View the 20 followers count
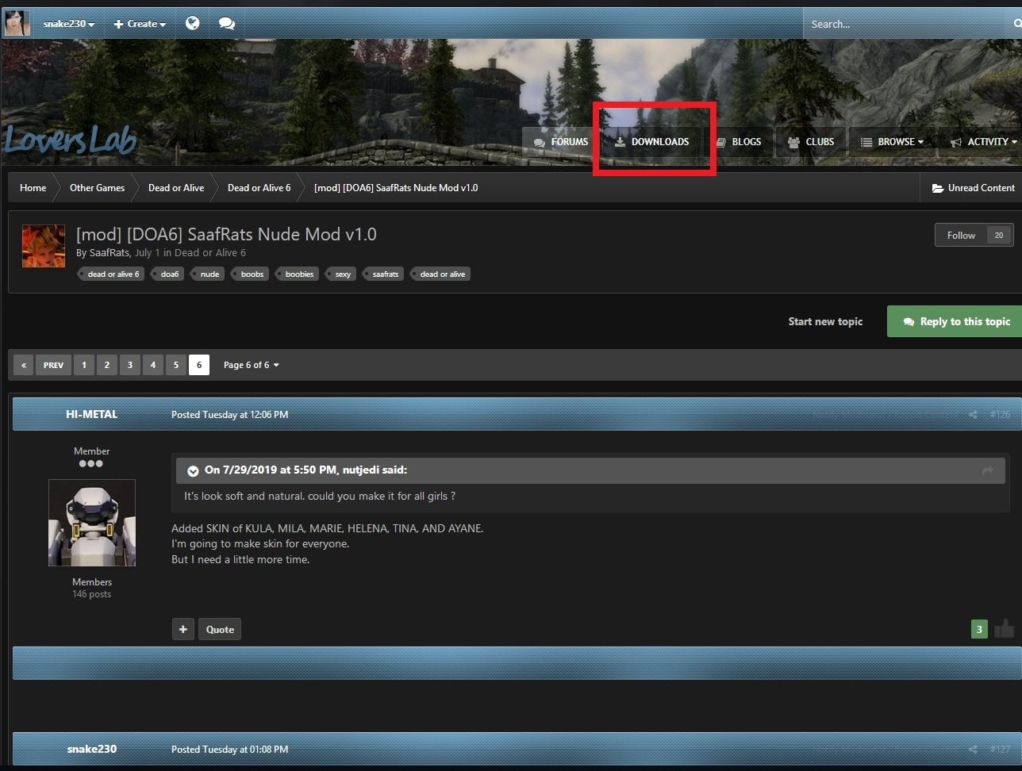1022x771 pixels. pyautogui.click(x=999, y=235)
